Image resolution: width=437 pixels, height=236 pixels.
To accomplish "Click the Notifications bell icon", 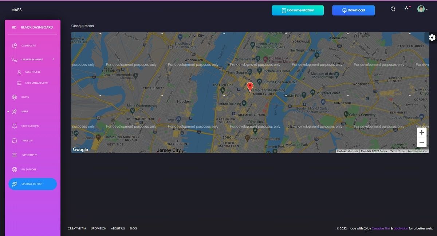I will coord(15,126).
